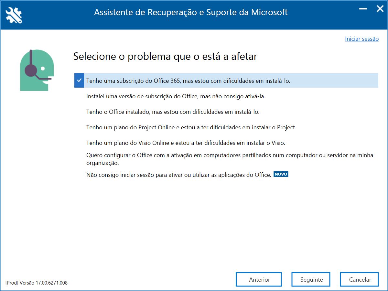Click the Cancelar button

click(359, 279)
